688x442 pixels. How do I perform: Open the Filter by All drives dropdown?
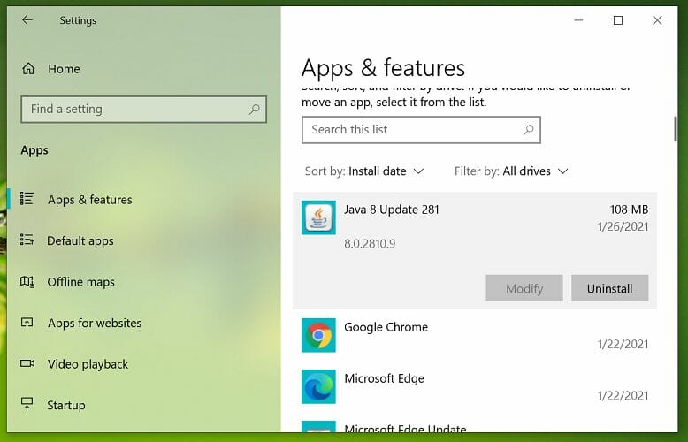pos(511,171)
